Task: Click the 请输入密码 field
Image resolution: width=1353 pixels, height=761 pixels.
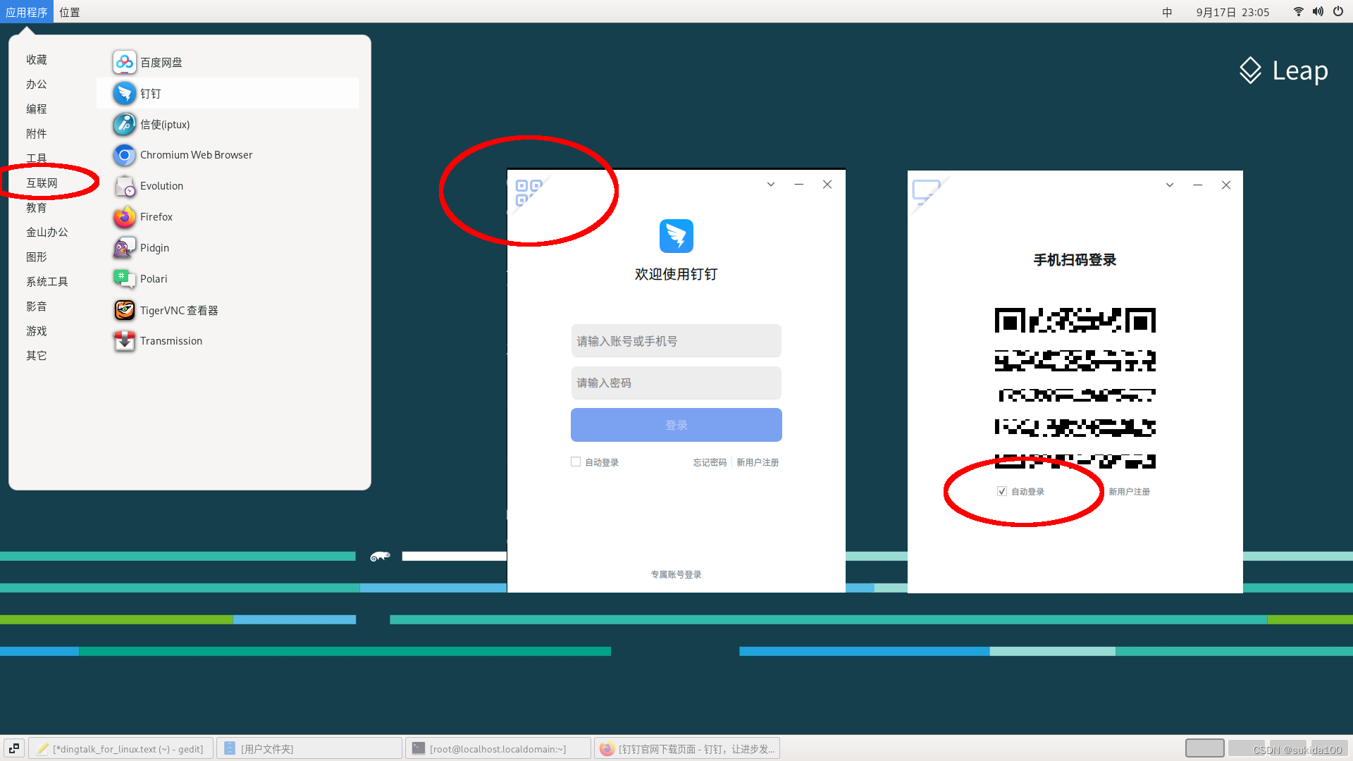Action: [676, 383]
